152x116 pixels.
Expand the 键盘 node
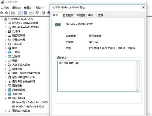click(6, 61)
